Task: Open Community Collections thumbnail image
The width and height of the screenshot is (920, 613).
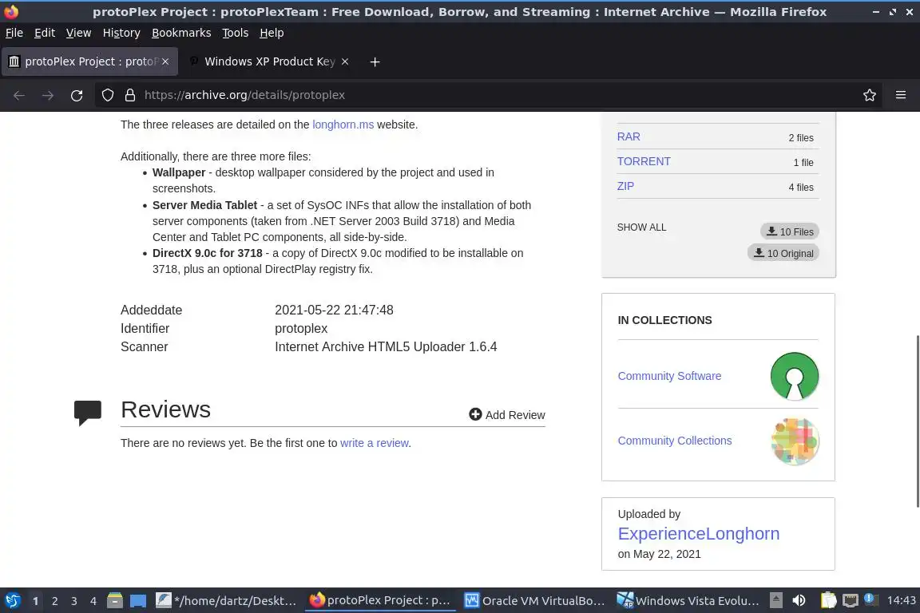Action: [795, 441]
